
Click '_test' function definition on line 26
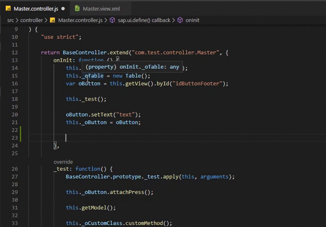coord(61,169)
